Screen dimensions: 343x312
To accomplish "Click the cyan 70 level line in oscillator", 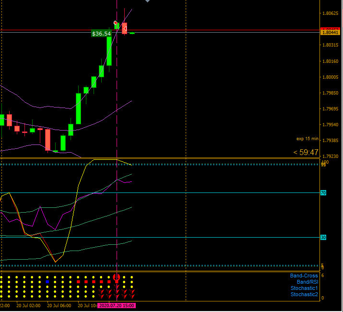I will coord(160,193).
